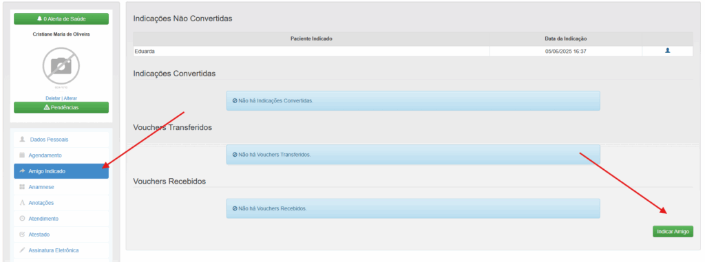705x262 pixels.
Task: Click the pencil icon beside Assinatura Eletrônica
Action: (x=22, y=250)
